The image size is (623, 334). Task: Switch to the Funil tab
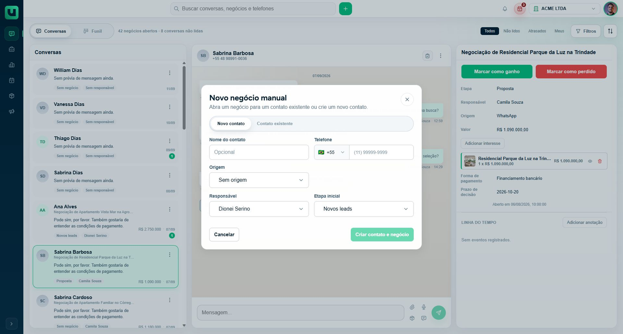point(93,31)
